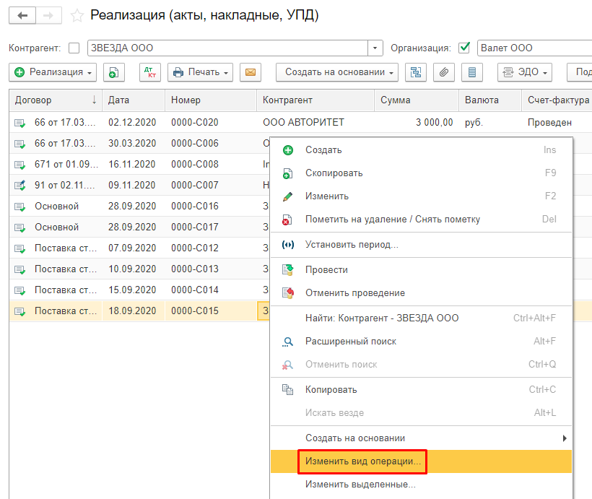This screenshot has height=499, width=592.
Task: Show Дт/Кт postings for the document
Action: [149, 72]
